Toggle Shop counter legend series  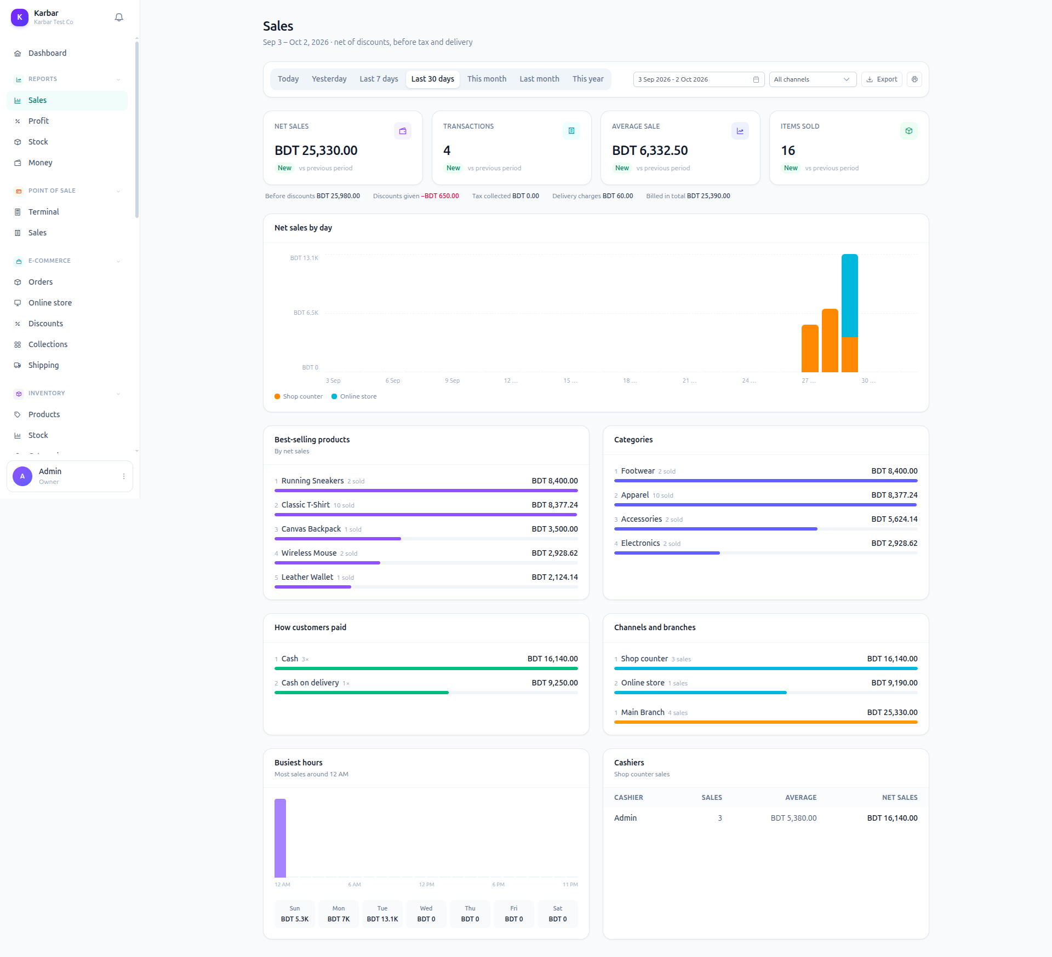[x=299, y=396]
